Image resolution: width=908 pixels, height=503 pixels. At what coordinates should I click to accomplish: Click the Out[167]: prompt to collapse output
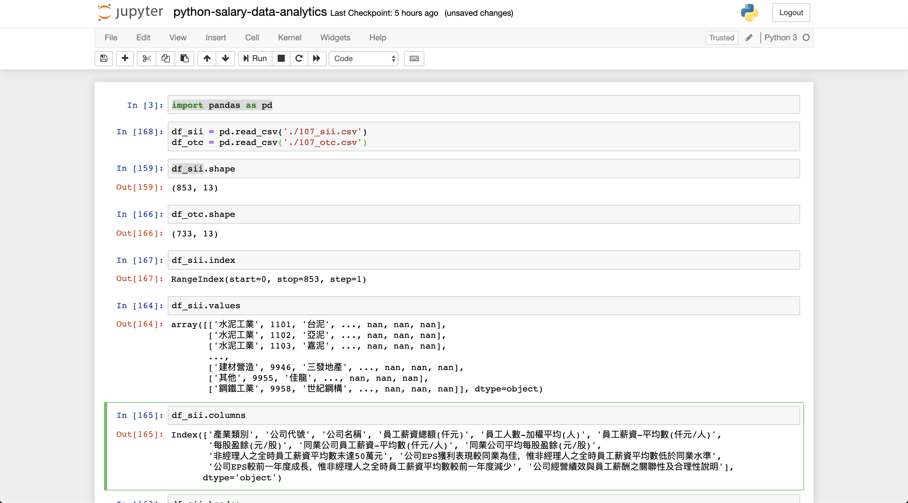[x=140, y=279]
